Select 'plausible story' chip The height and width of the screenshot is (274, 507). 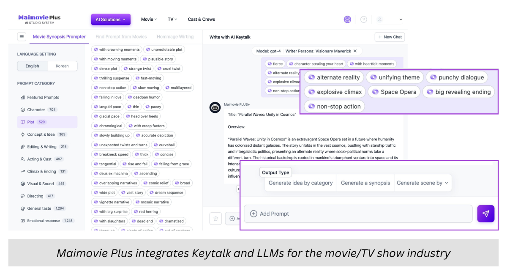(x=158, y=59)
